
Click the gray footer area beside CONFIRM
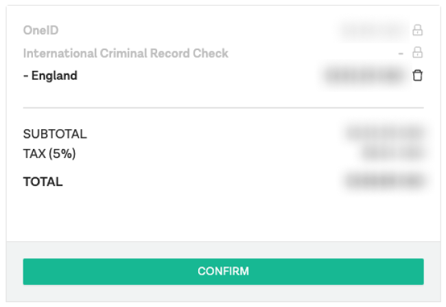(223, 293)
